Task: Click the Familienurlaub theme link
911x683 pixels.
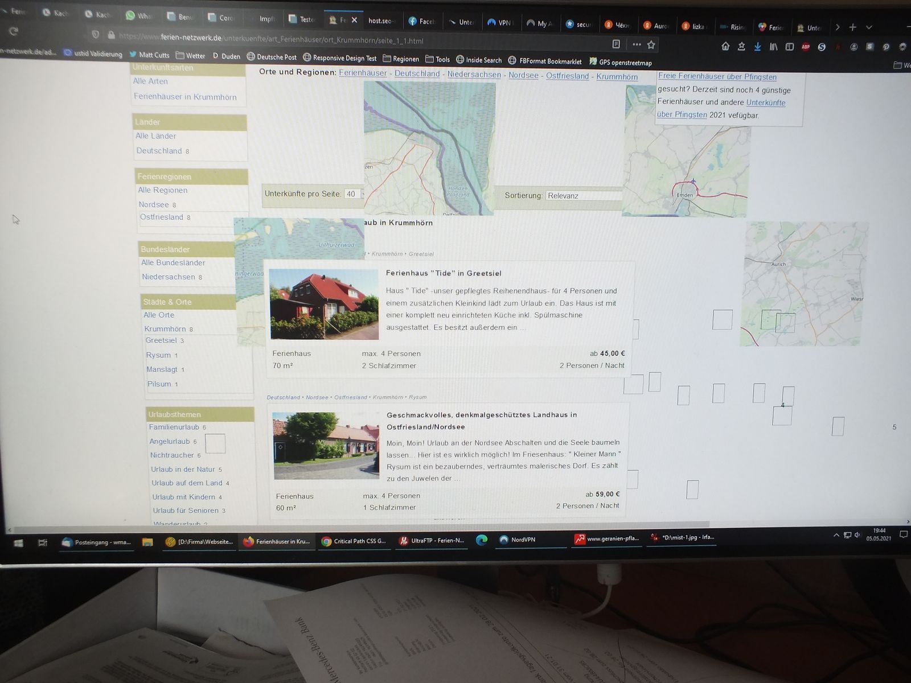Action: 174,427
